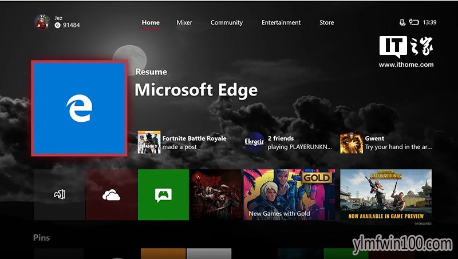Open the Community tab
458x259 pixels.
click(x=226, y=22)
